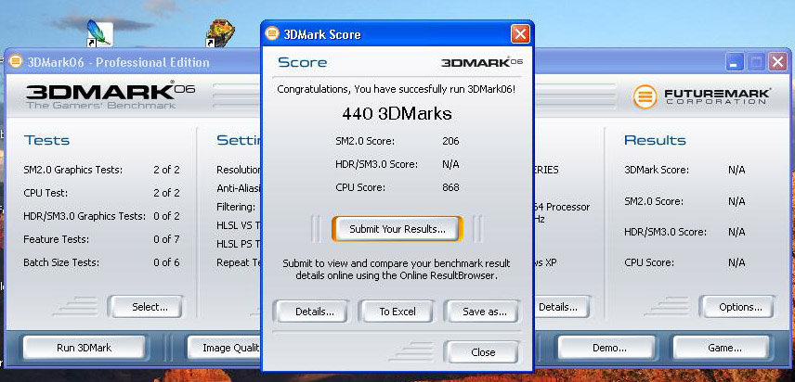This screenshot has height=382, width=795.
Task: Click HDR/SM3.0 Score label under Results
Action: 665,232
